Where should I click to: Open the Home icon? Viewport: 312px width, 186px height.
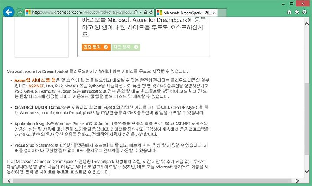click(x=289, y=12)
